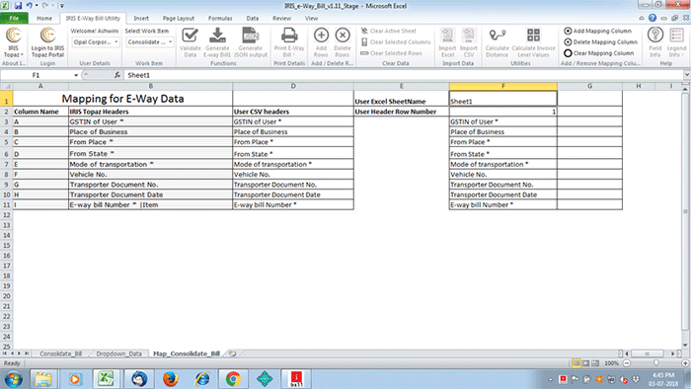Select column F header
Screen dimensions: 691x389
click(502, 86)
